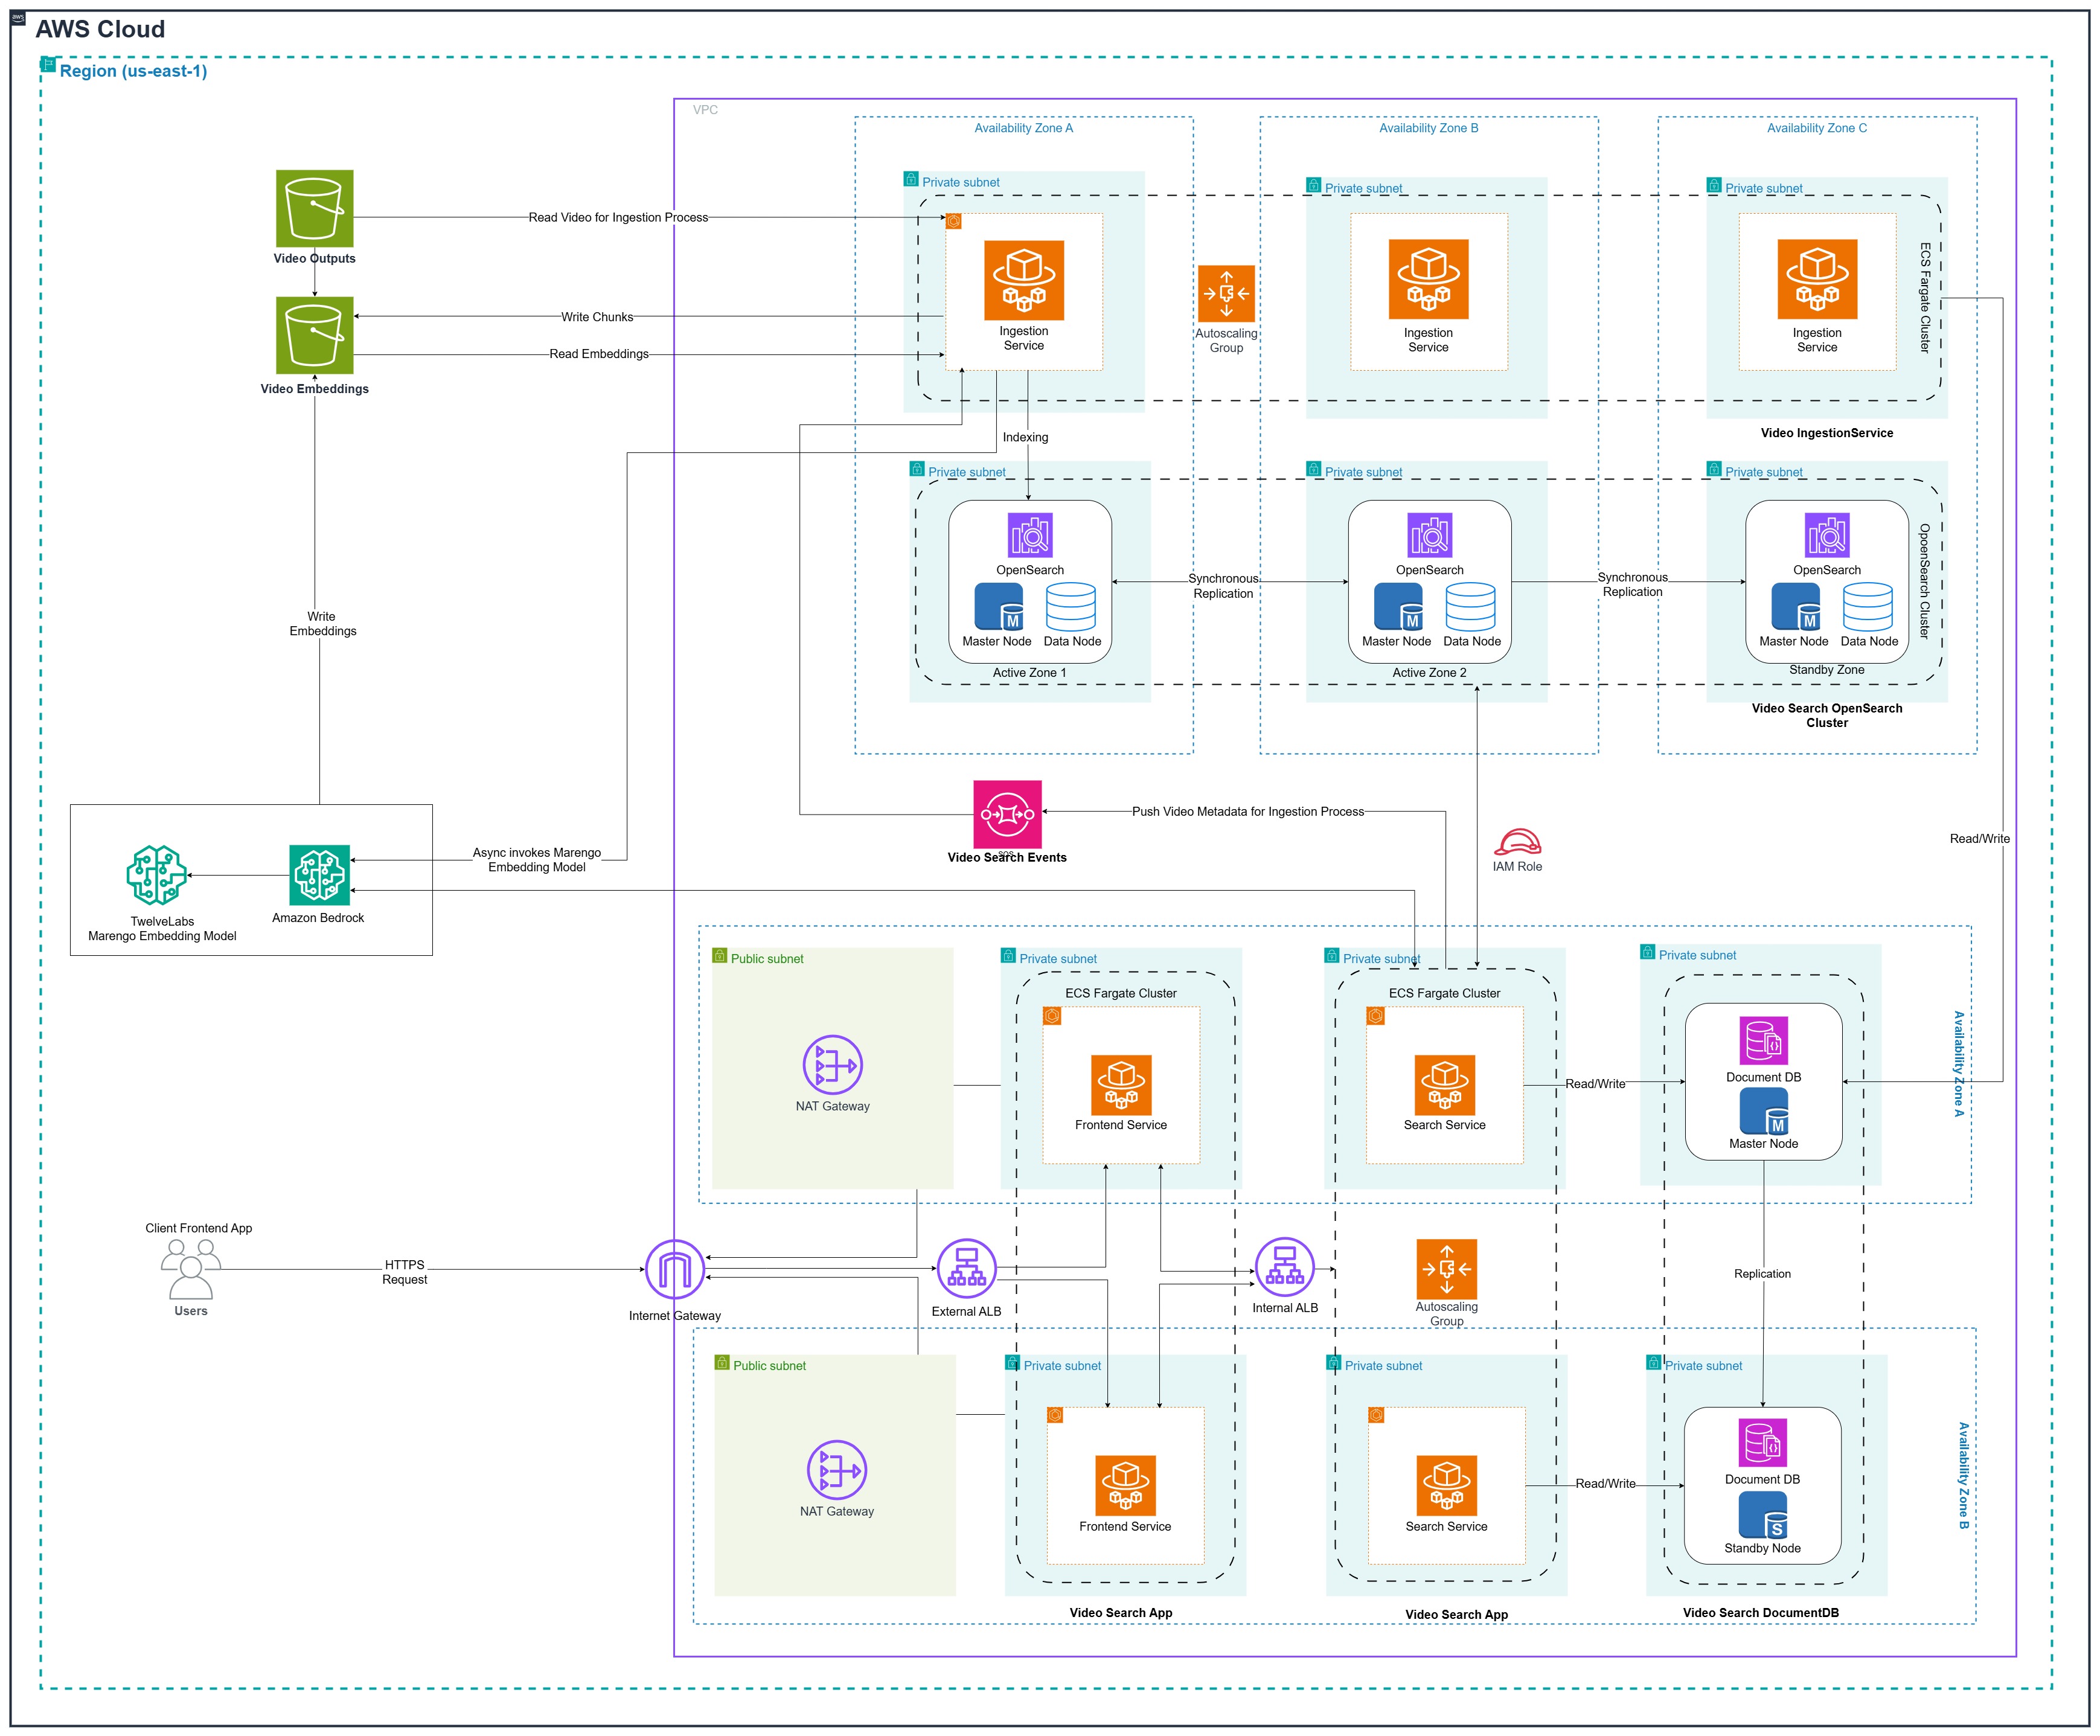2100x1736 pixels.
Task: Select the 'Client Frontend App' label
Action: tap(199, 1228)
